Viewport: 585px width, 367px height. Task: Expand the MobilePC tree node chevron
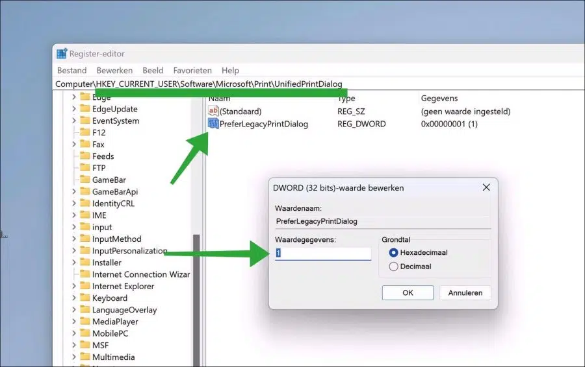tap(74, 333)
